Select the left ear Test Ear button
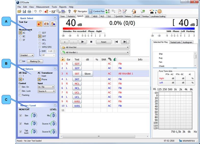 point(53,24)
